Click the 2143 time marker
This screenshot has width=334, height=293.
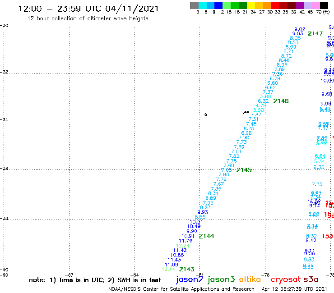click(x=186, y=270)
